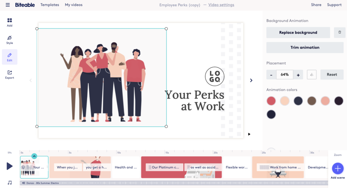Go to the next scene arrow

click(251, 80)
